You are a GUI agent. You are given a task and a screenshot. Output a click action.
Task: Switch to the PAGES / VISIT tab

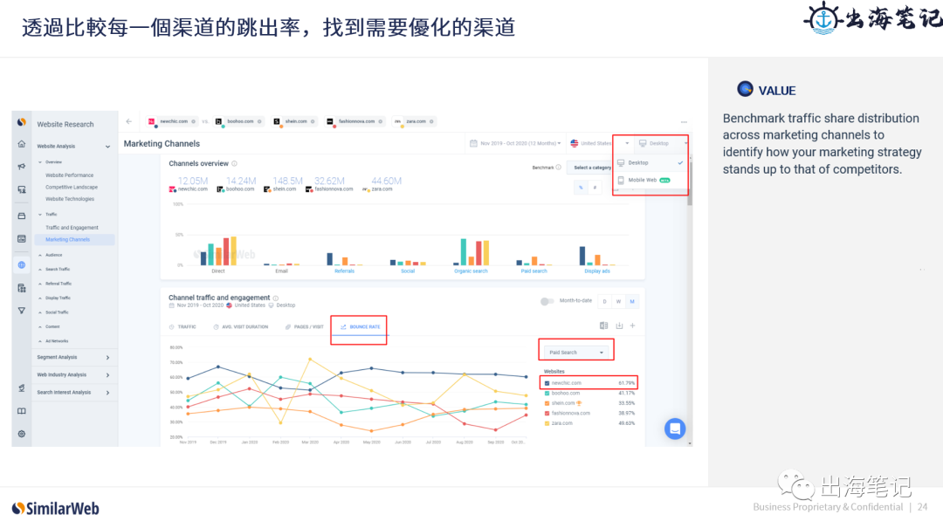[305, 327]
